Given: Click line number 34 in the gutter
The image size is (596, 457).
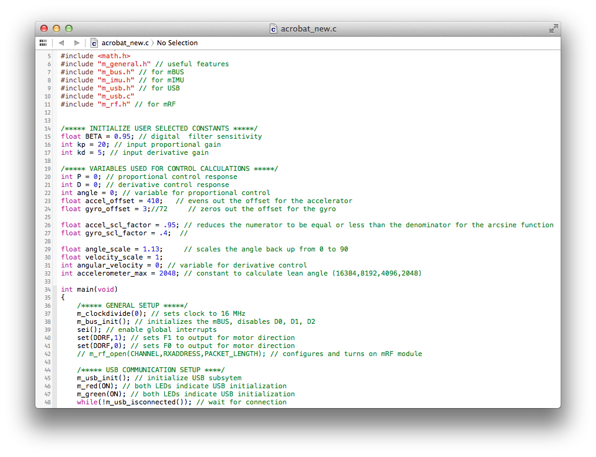Looking at the screenshot, I should point(48,290).
